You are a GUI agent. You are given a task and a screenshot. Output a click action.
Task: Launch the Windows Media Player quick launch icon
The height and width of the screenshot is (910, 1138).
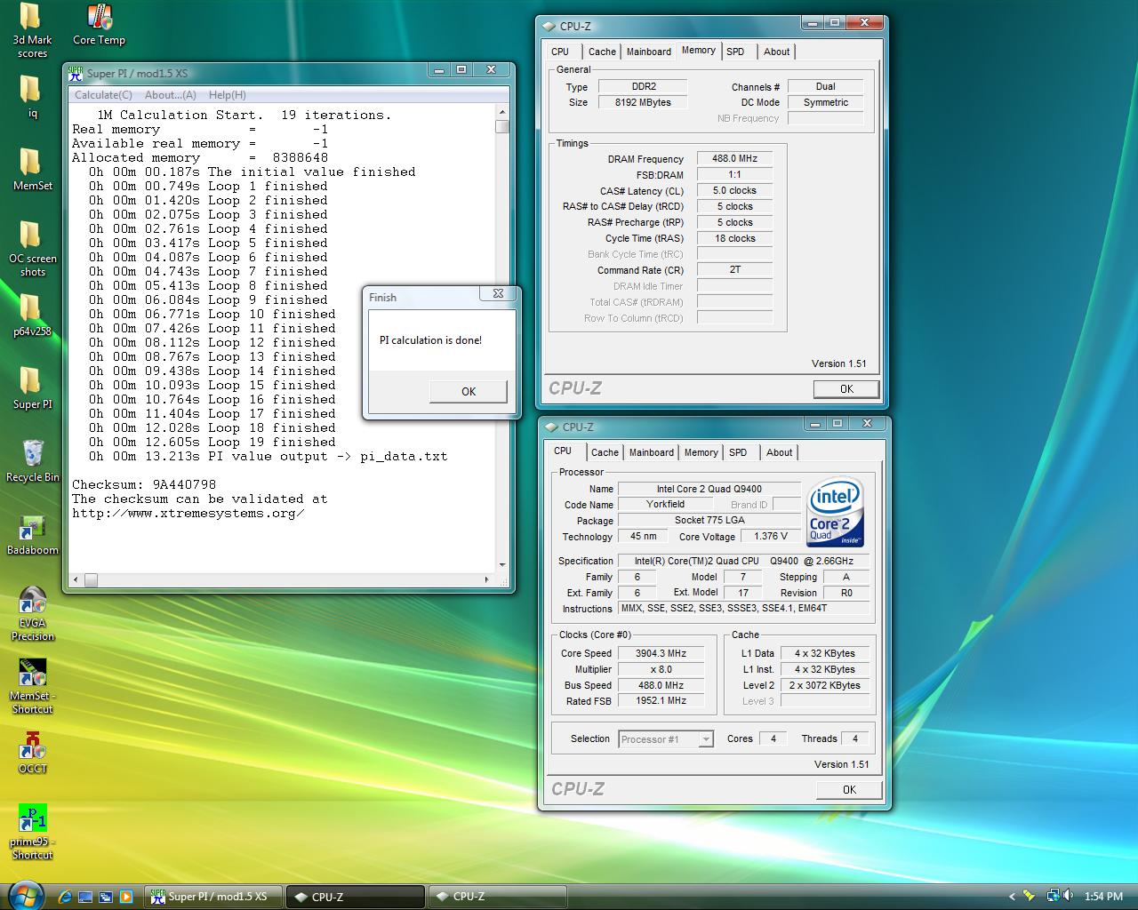[126, 897]
